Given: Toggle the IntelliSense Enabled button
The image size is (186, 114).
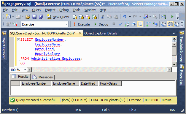Looking at the screenshot, I should tap(140, 24).
